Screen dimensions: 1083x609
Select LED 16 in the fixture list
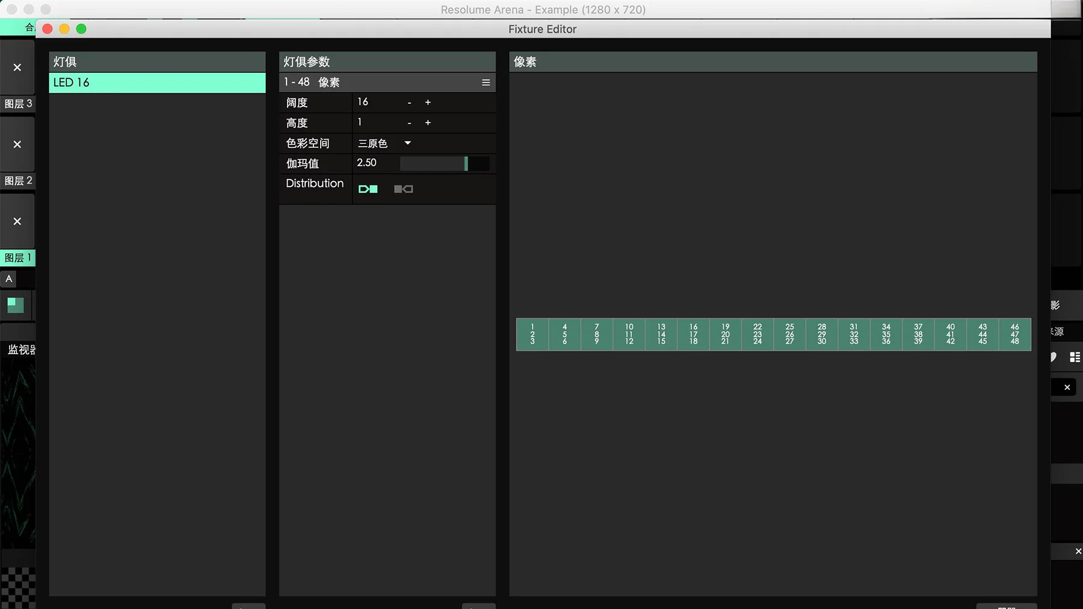[x=156, y=83]
